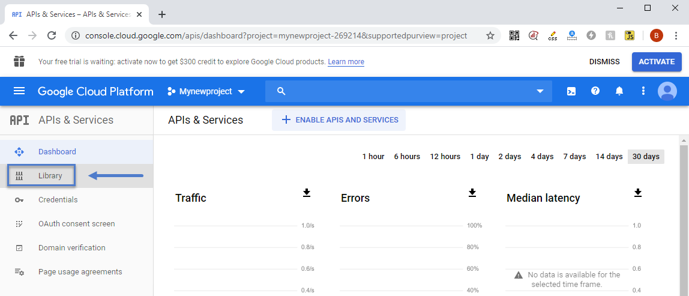Screen dimensions: 689x296
Task: Dismiss the free trial banner
Action: [604, 62]
